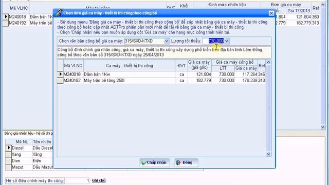Click Ca máy - thiết bị thi công header
This screenshot has width=329, height=185.
point(130,66)
